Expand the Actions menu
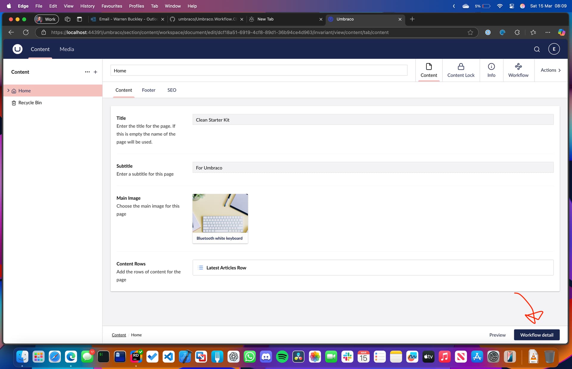This screenshot has height=369, width=572. pyautogui.click(x=551, y=70)
